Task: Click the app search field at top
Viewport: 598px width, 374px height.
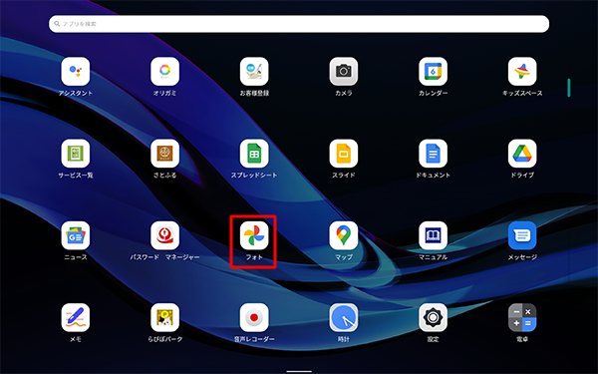Action: click(x=299, y=24)
